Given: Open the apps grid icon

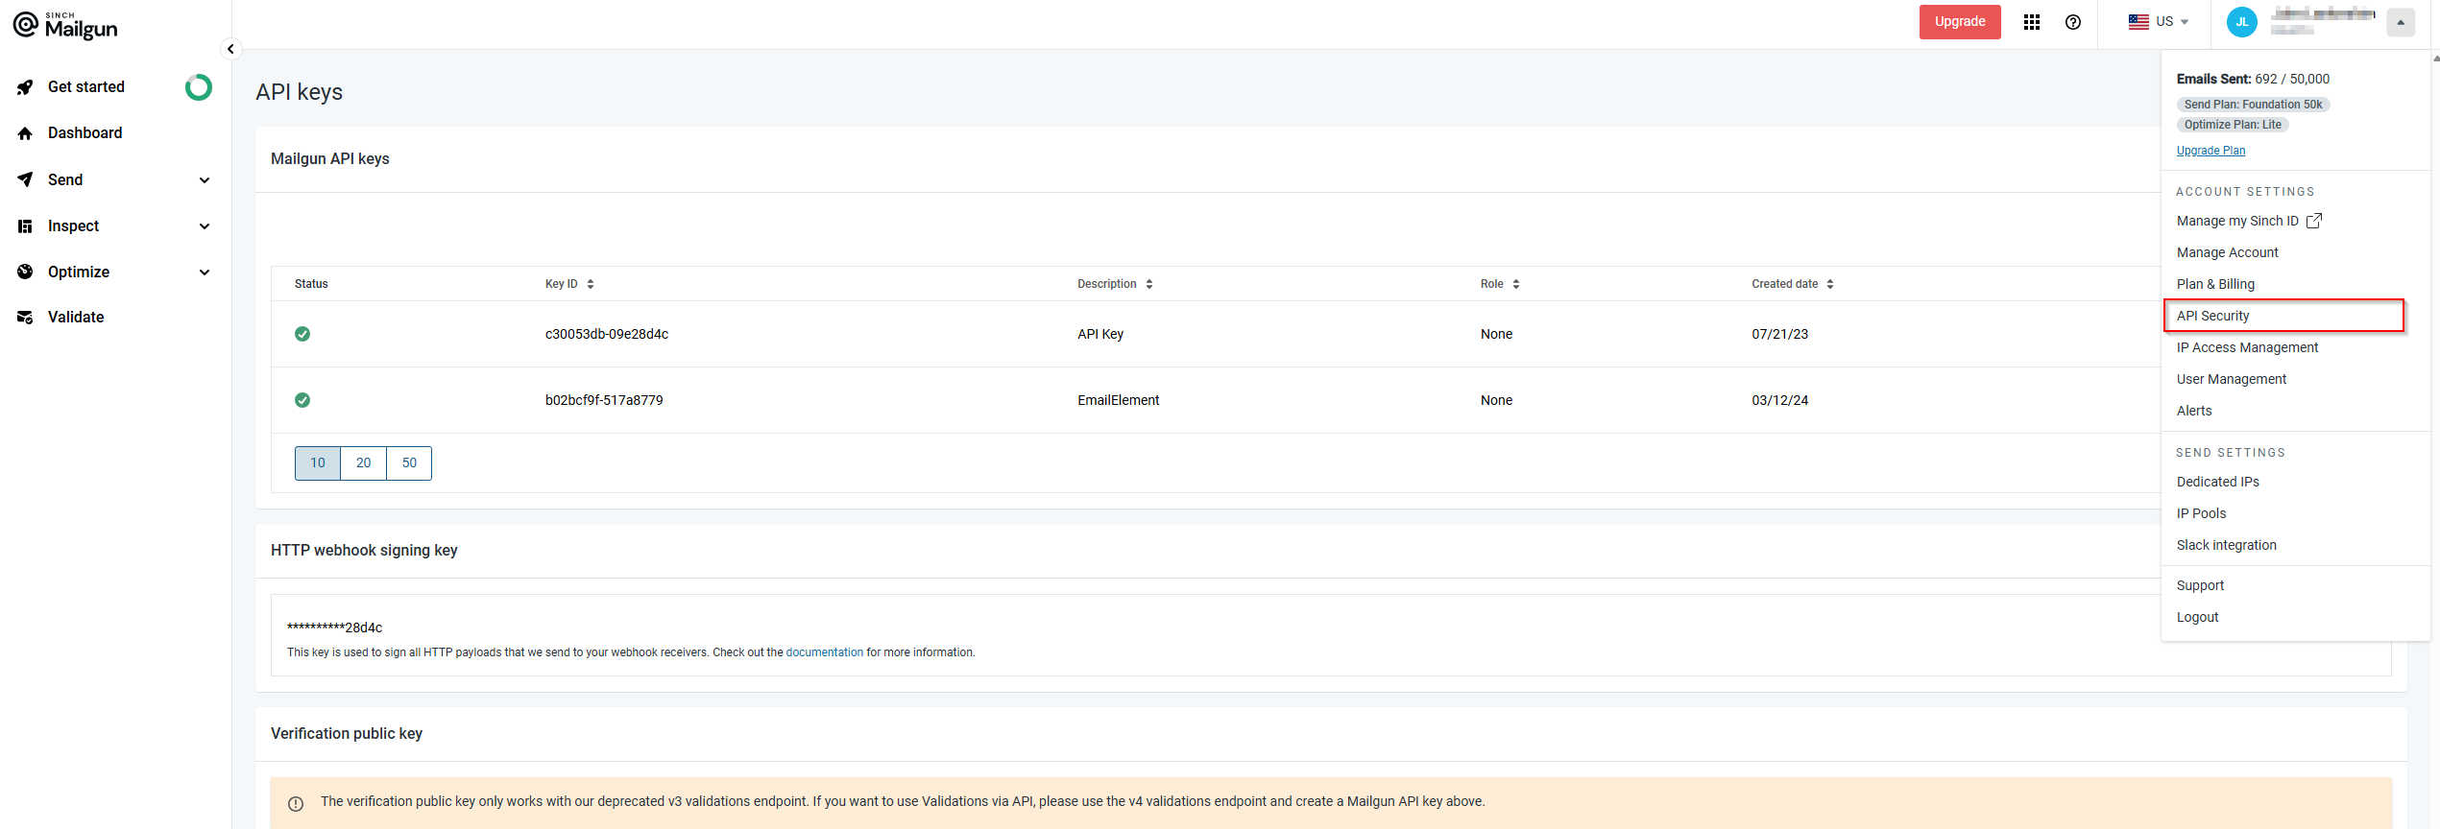Looking at the screenshot, I should pyautogui.click(x=2031, y=22).
